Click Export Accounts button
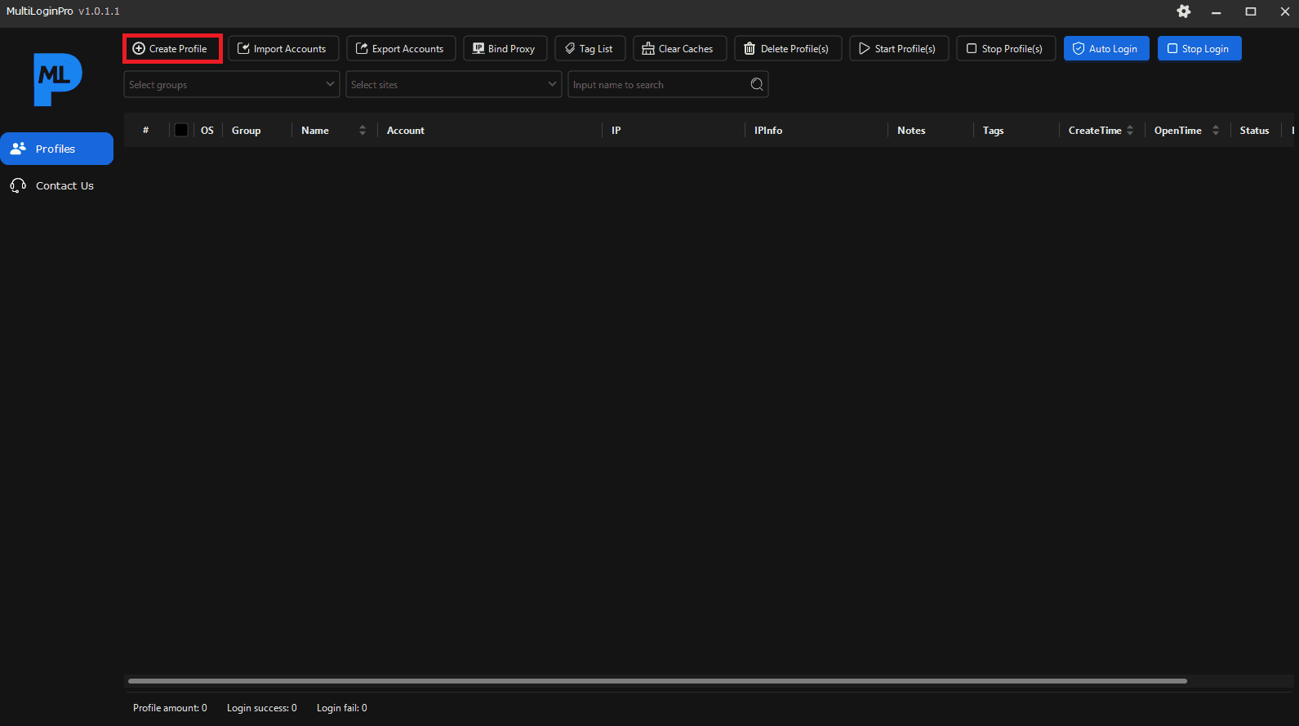Screen dimensions: 1299x726 401,48
